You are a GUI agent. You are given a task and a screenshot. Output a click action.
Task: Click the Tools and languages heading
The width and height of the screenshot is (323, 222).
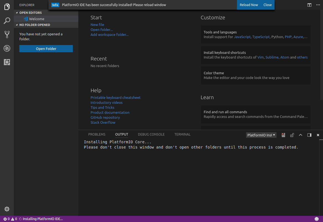tap(220, 32)
